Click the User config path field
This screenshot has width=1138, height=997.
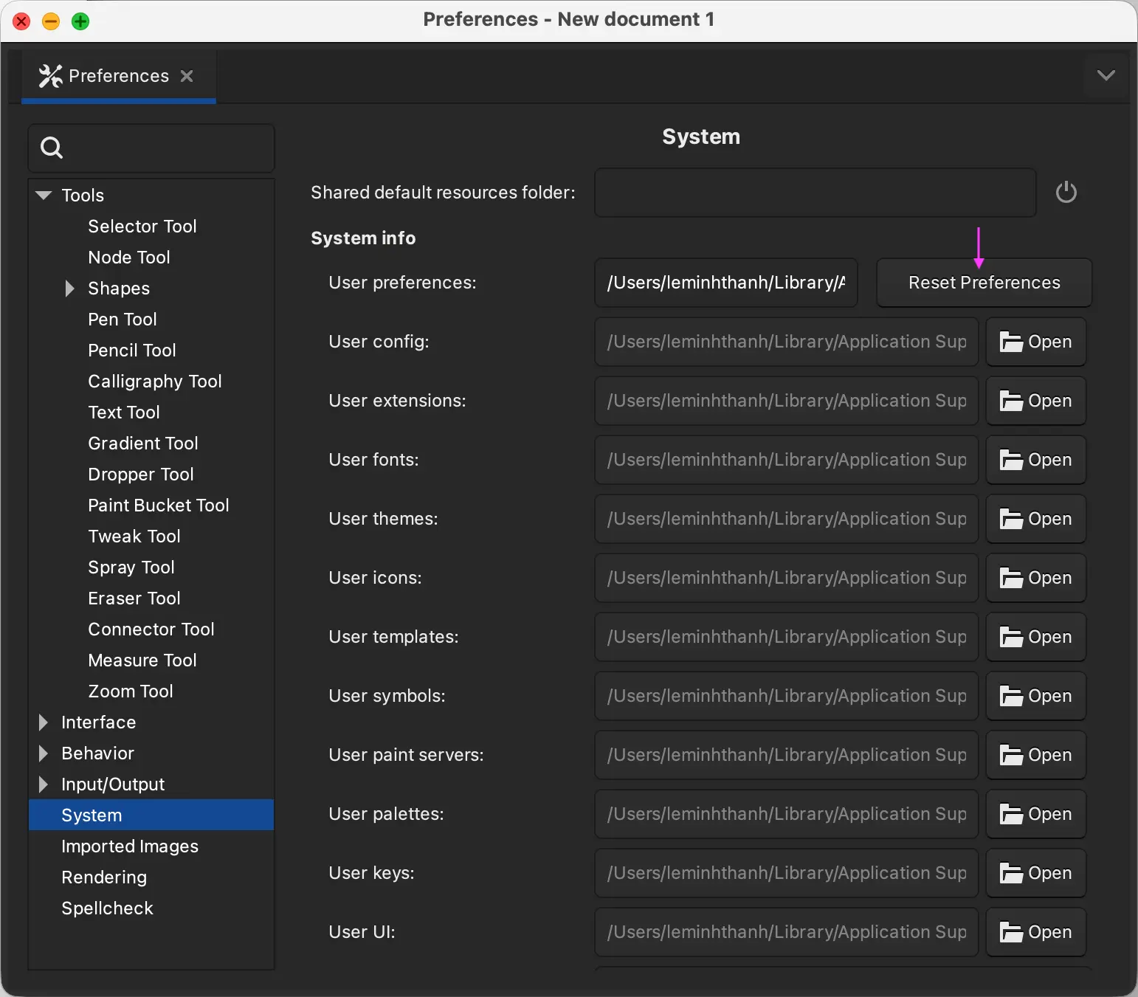[x=787, y=342]
